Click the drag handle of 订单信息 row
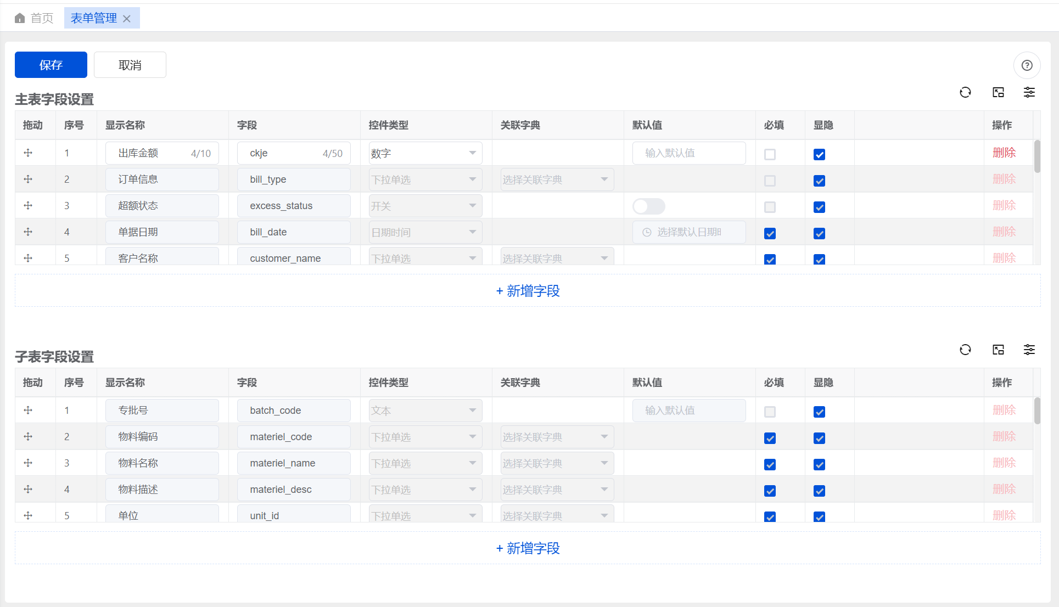Viewport: 1059px width, 607px height. (x=28, y=179)
